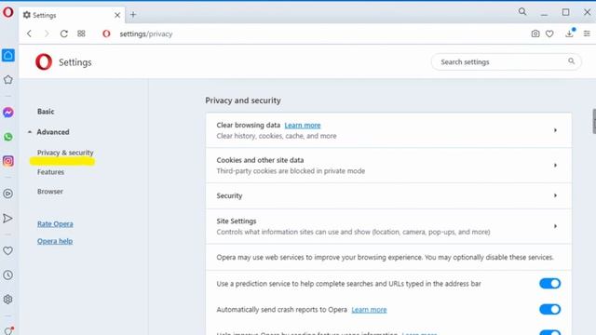Go back to the previous page

coord(29,33)
